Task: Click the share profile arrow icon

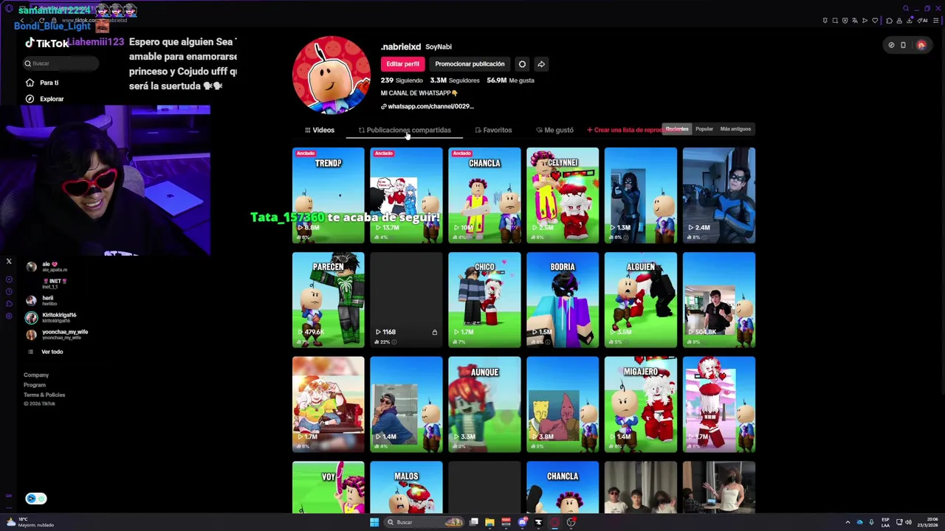Action: [541, 64]
